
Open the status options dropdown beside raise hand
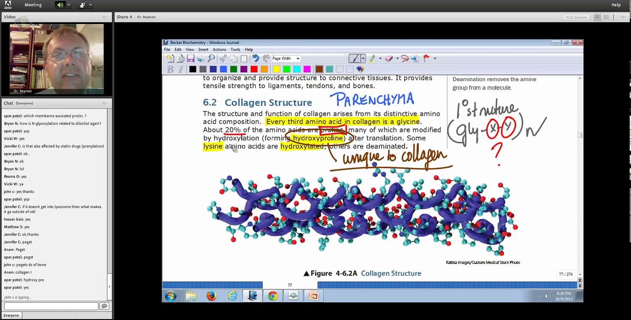pos(91,5)
